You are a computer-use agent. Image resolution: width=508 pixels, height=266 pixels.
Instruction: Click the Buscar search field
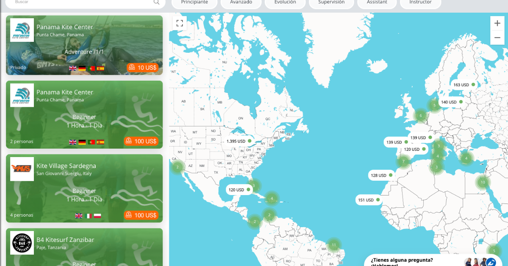(x=80, y=3)
